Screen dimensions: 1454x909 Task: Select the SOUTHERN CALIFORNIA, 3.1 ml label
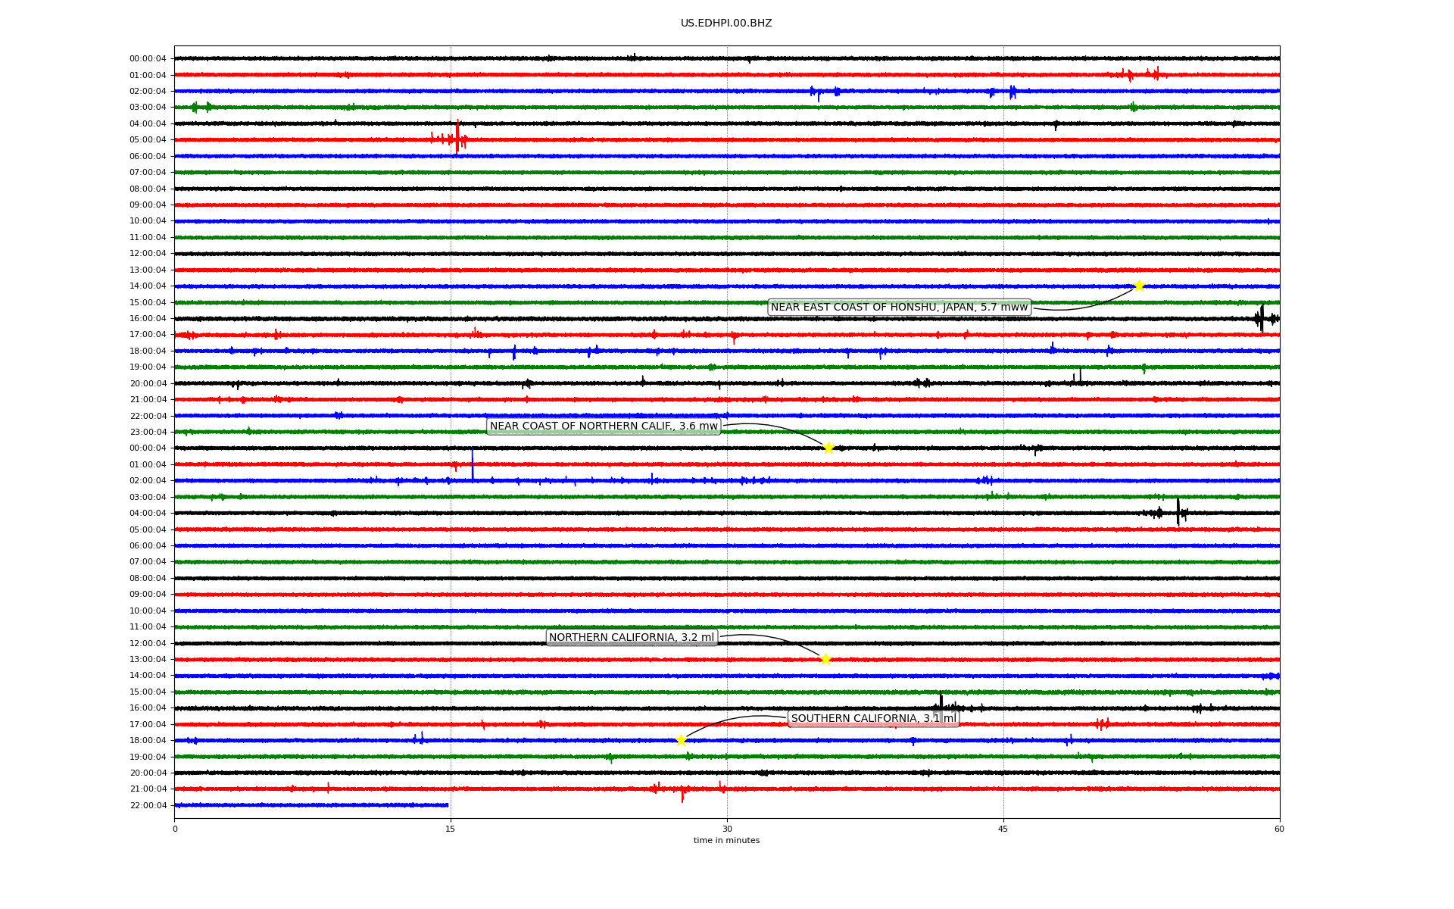[x=873, y=718]
